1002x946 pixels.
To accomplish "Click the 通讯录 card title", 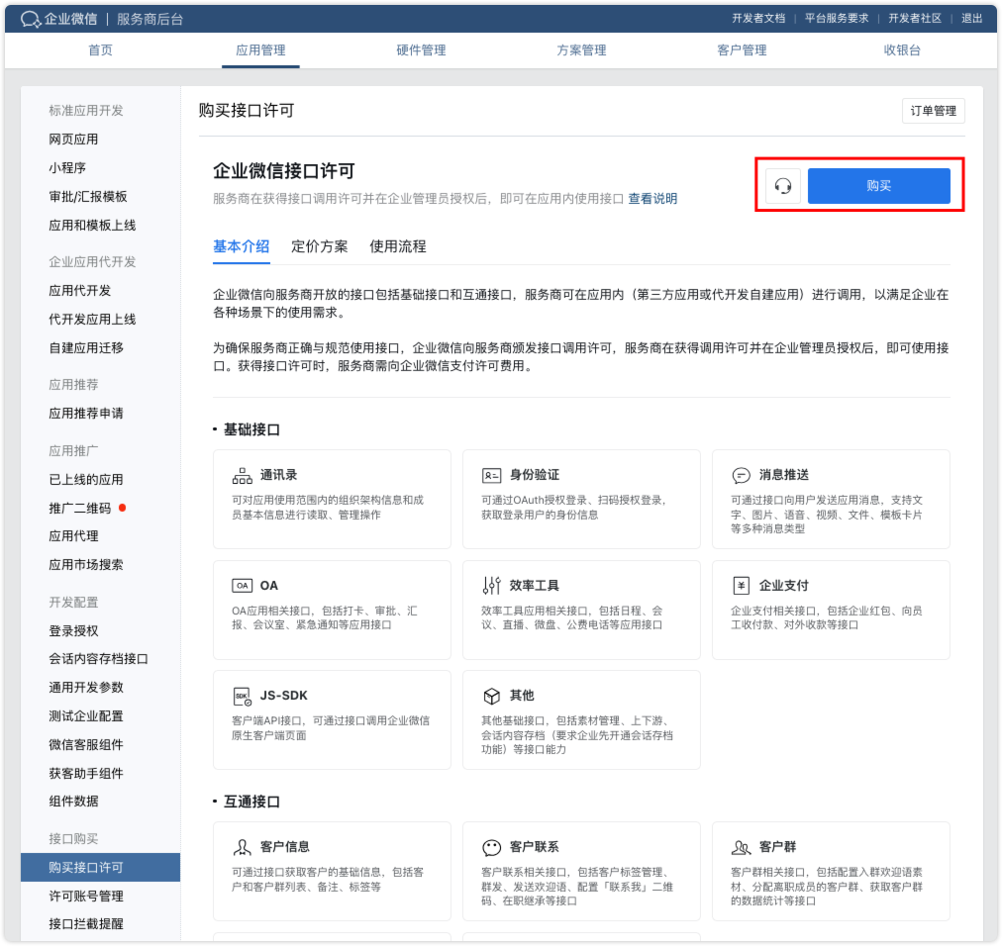I will [278, 475].
